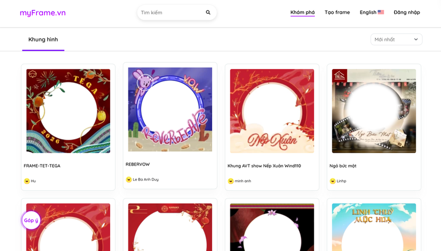Open the Khám phá menu item
The height and width of the screenshot is (251, 441).
tap(303, 12)
